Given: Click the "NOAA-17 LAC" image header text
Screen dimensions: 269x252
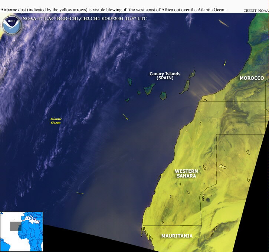Looking at the screenshot, I should pos(39,19).
